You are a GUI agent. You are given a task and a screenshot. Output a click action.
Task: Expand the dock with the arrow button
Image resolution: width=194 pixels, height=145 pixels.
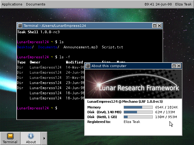tap(44, 138)
